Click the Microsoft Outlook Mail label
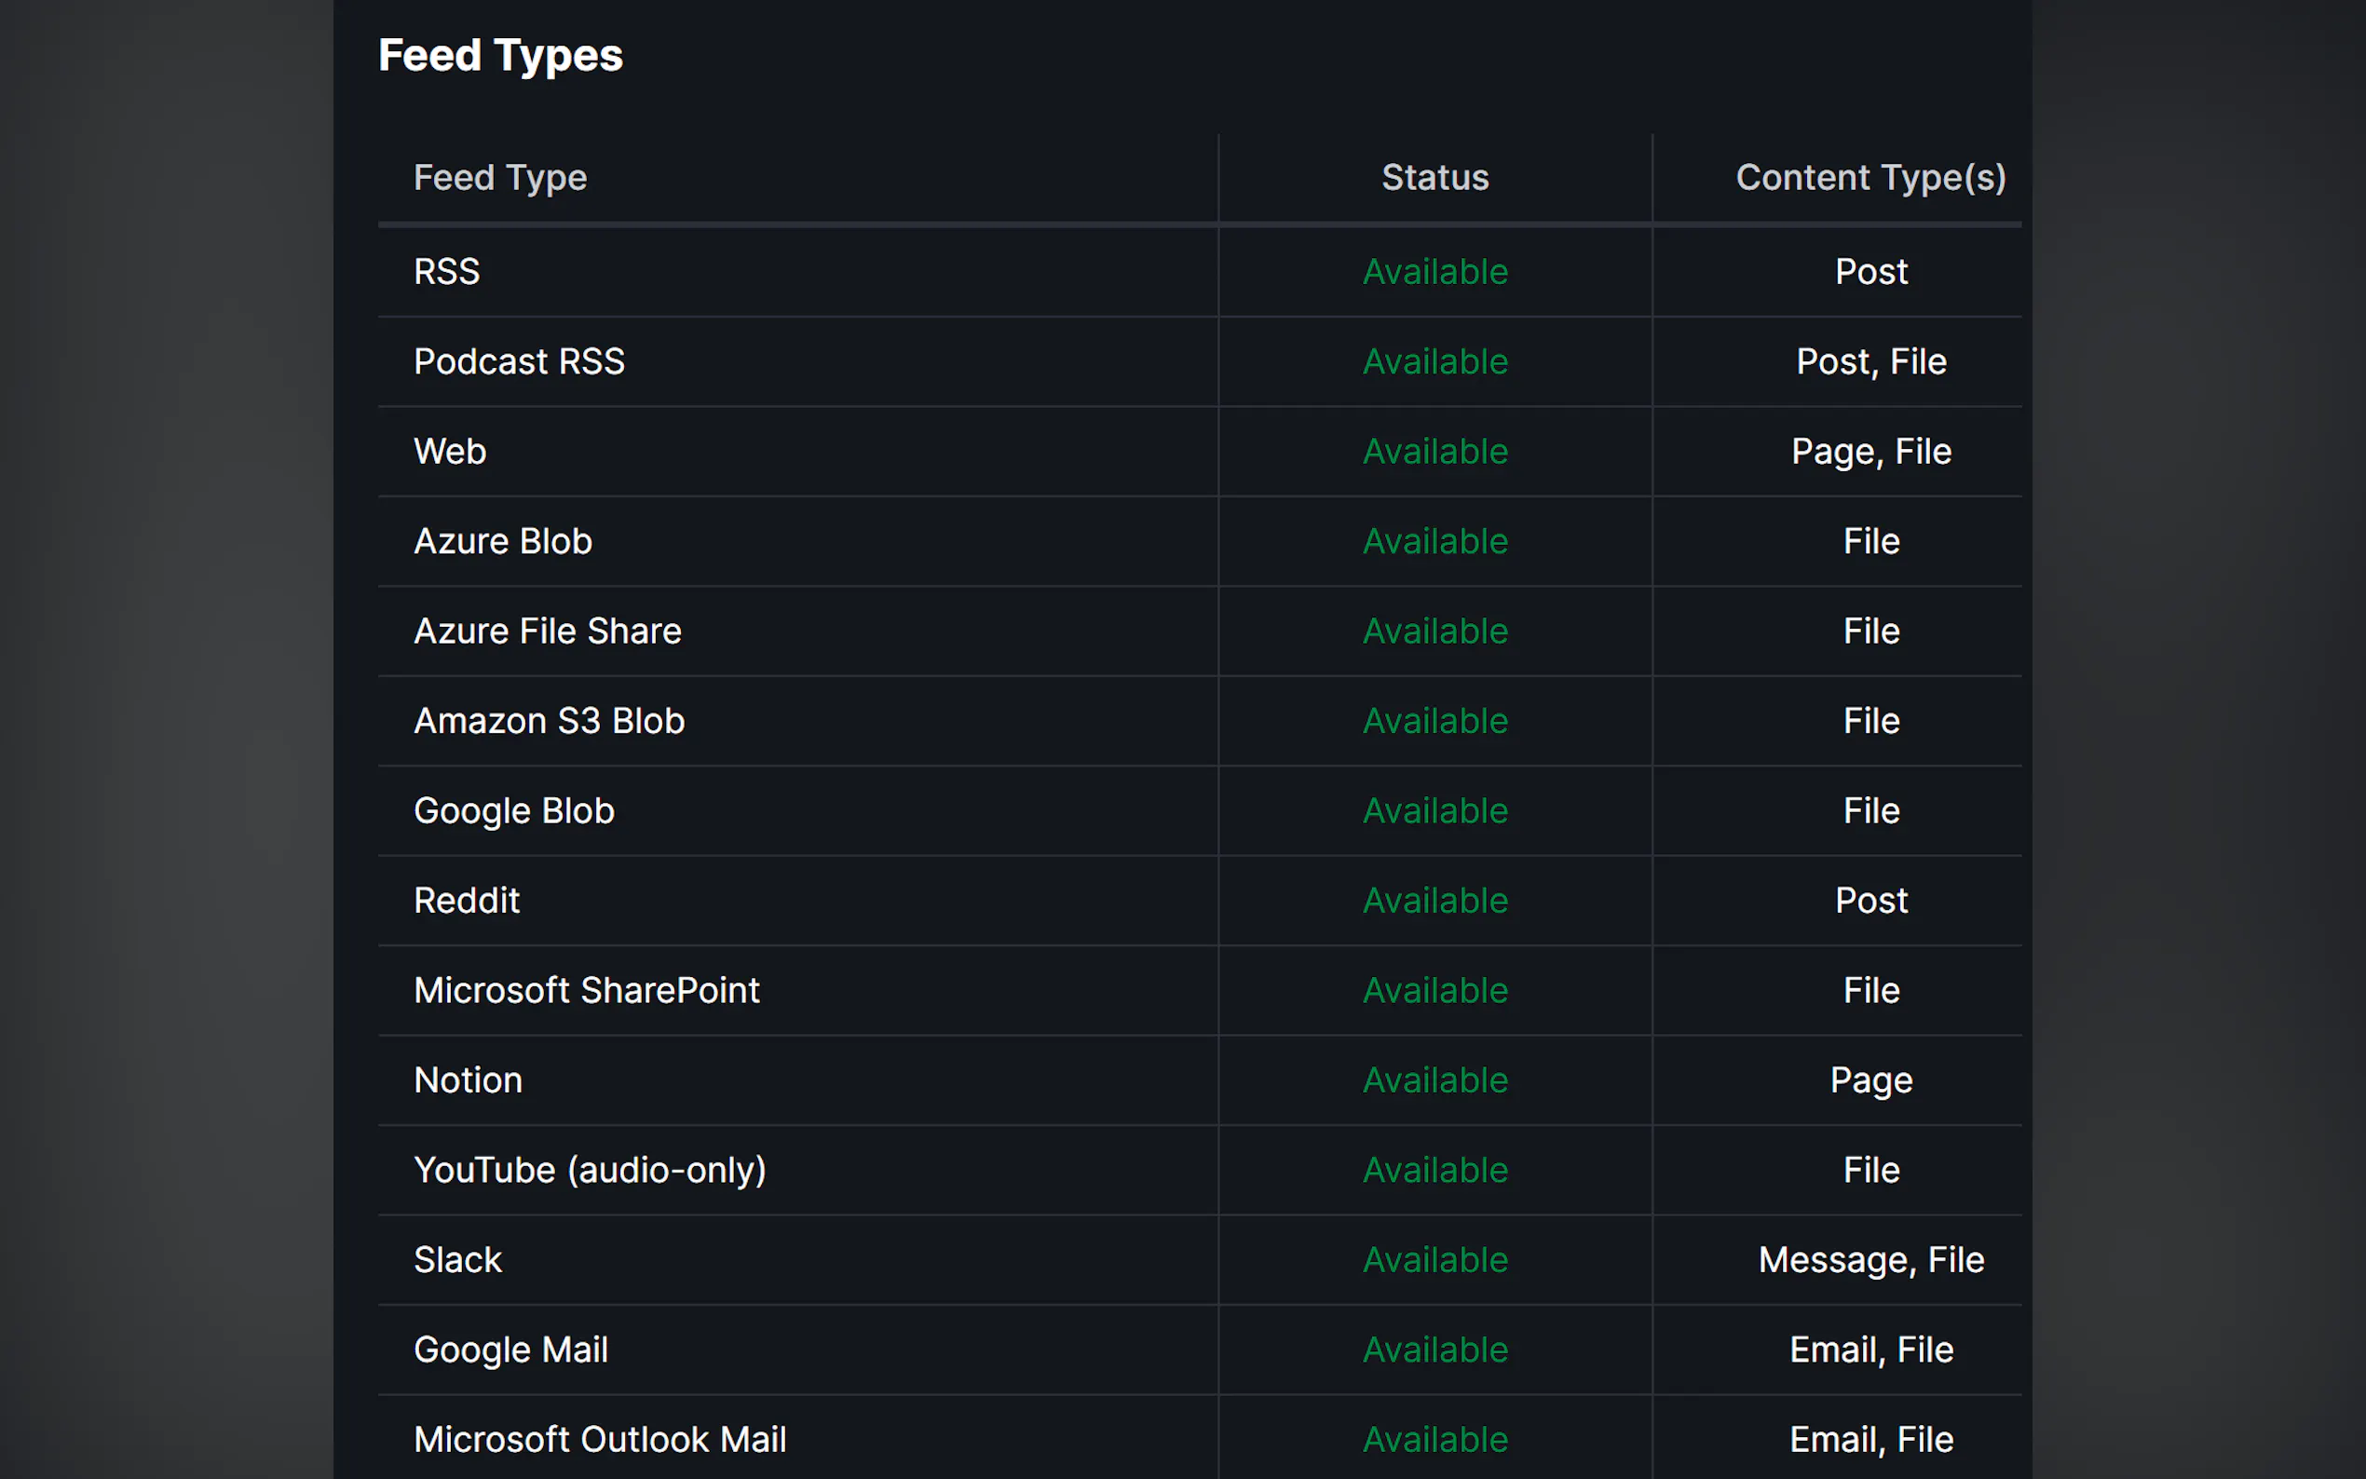The image size is (2366, 1479). pyautogui.click(x=600, y=1440)
